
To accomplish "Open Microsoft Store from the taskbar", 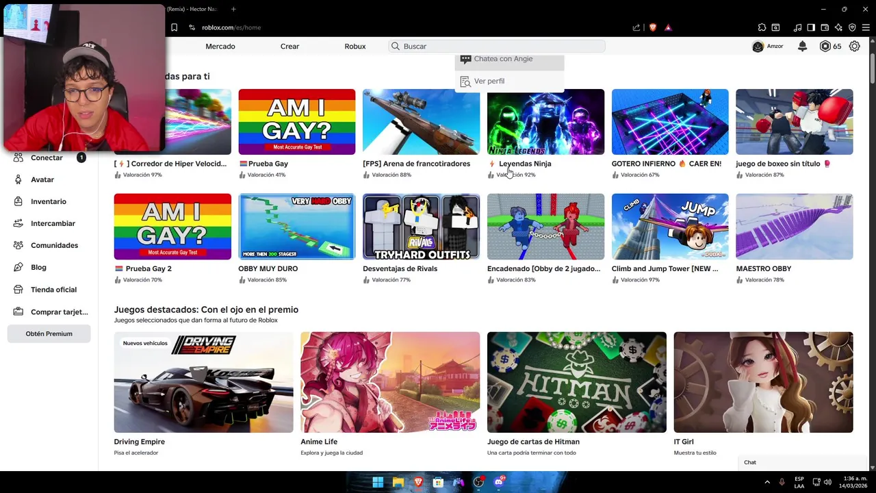I will (438, 482).
